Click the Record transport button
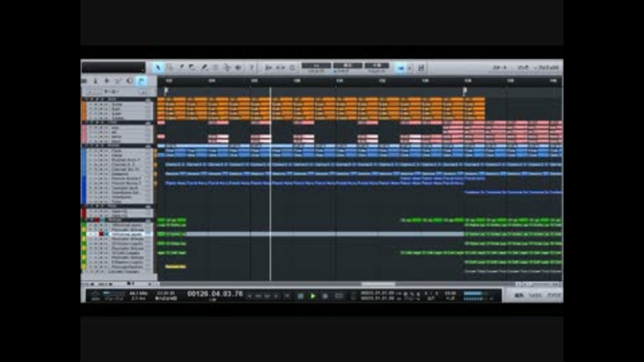This screenshot has height=362, width=644. (325, 296)
